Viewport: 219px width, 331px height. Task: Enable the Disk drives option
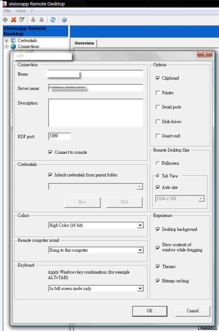[158, 122]
